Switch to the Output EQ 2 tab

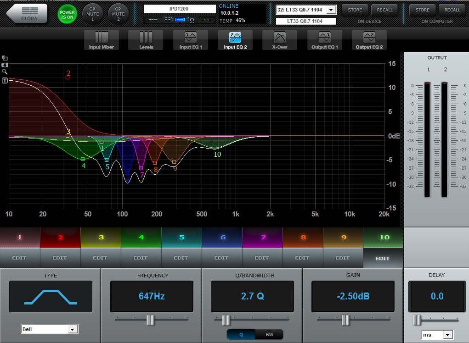(x=369, y=40)
